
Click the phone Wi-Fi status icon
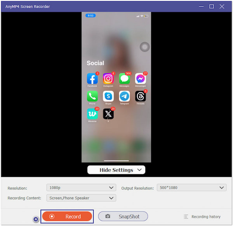click(x=142, y=16)
